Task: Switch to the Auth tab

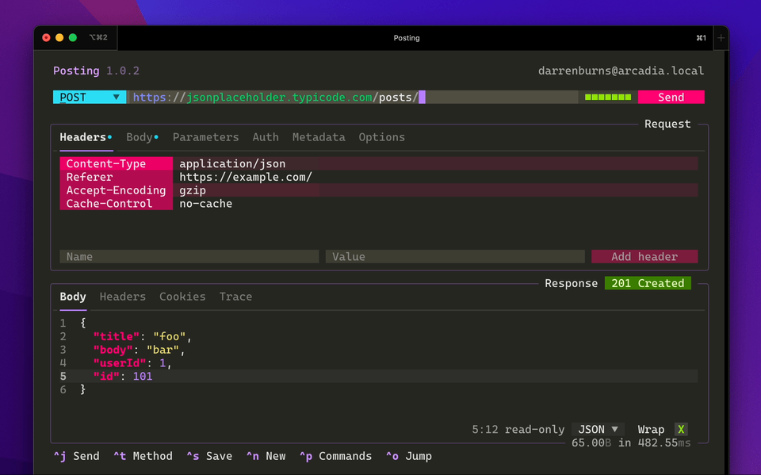Action: (266, 137)
